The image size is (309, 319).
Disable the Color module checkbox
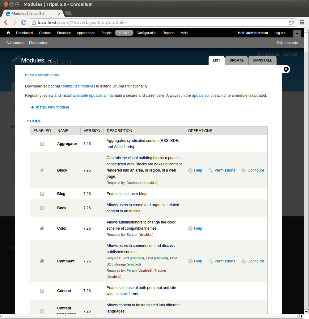42,228
